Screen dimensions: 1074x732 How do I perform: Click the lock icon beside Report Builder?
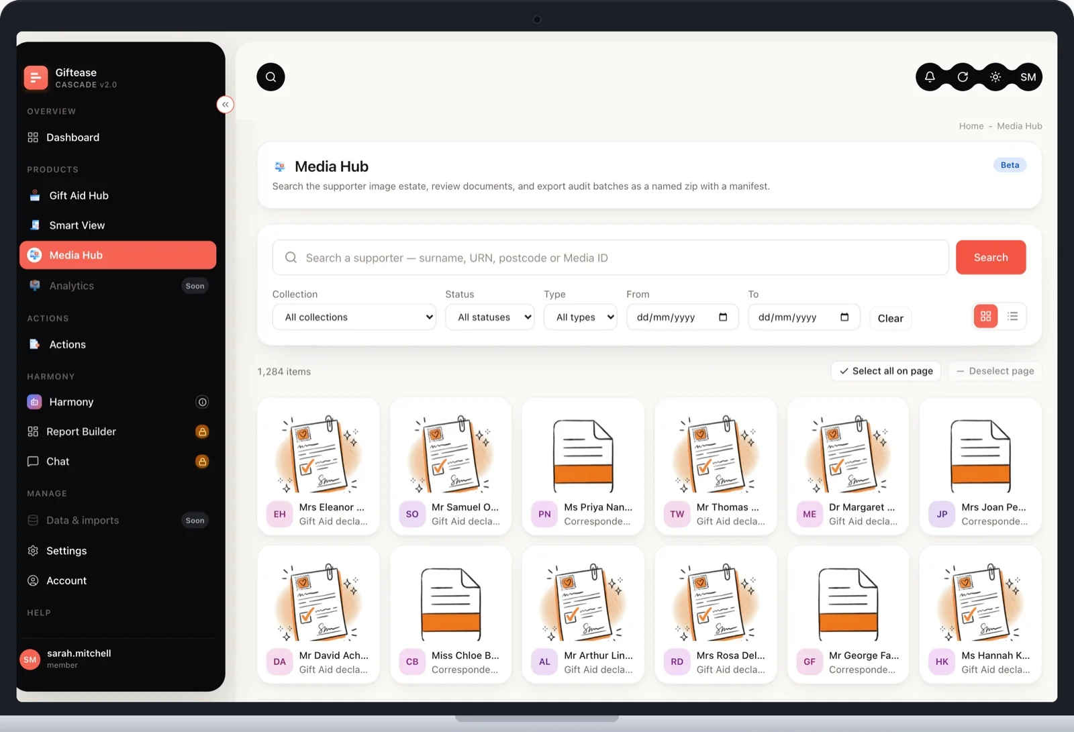[202, 431]
